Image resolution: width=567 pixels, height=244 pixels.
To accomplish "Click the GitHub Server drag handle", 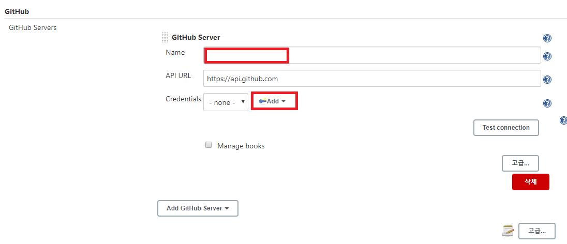I will click(x=165, y=37).
